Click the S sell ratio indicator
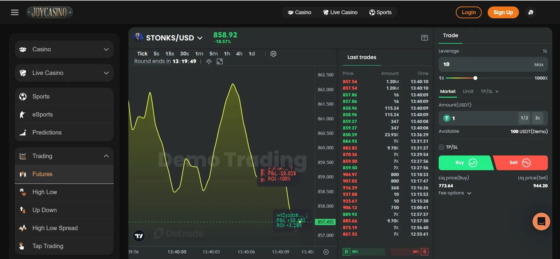 [425, 252]
